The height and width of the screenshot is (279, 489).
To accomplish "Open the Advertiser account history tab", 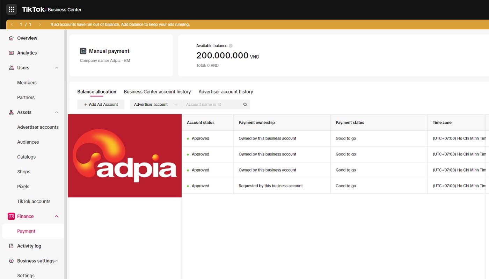I will pyautogui.click(x=226, y=92).
